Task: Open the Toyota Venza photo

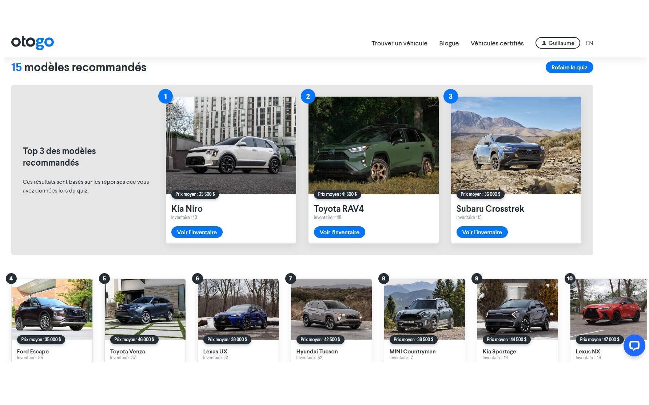Action: pyautogui.click(x=145, y=309)
